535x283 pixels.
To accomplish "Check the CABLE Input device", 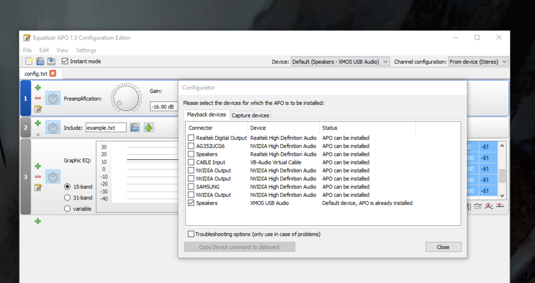I will (x=191, y=163).
